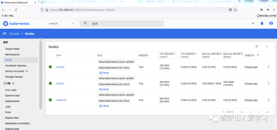The height and width of the screenshot is (130, 277).
Task: Click the screenshot crop icon in browser toolbar
Action: point(262,10)
